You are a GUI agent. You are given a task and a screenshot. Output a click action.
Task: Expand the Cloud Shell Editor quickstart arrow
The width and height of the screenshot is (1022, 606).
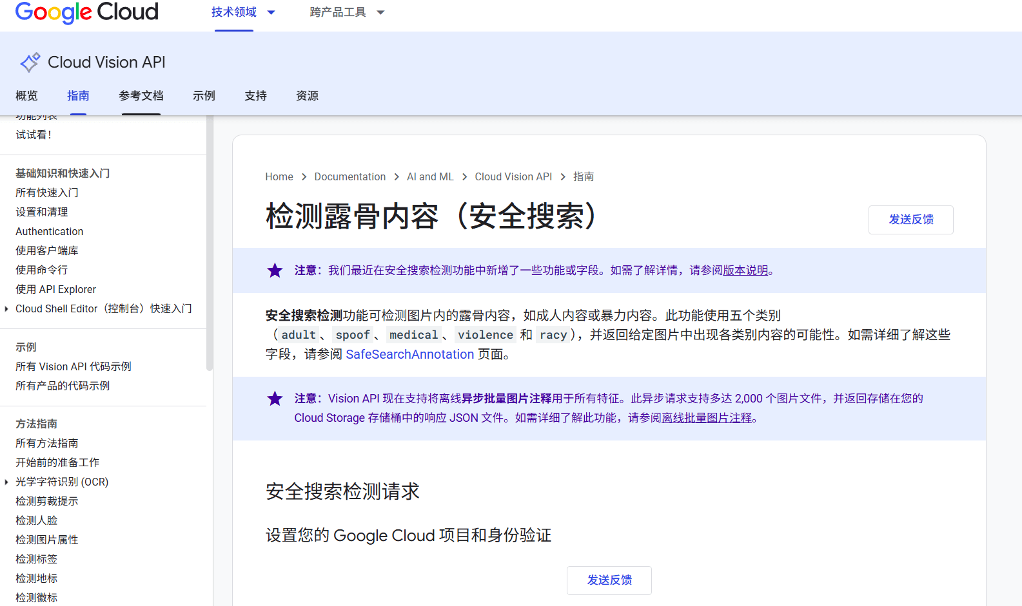click(6, 308)
